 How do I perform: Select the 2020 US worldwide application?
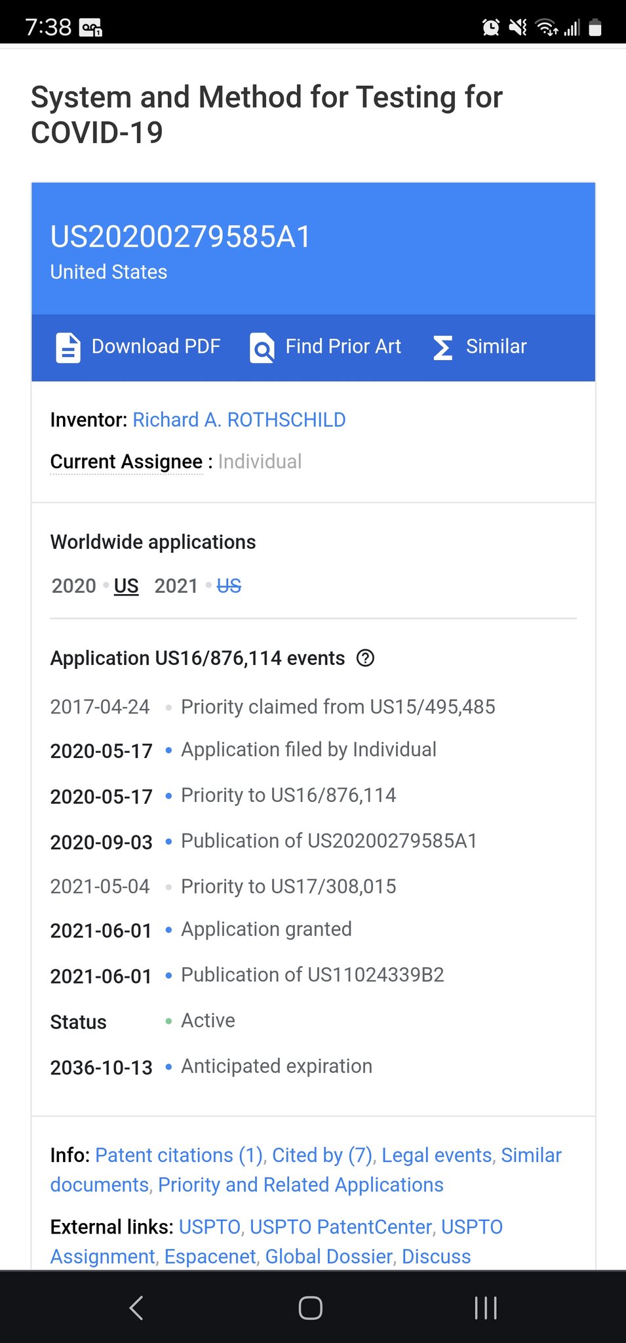tap(126, 586)
